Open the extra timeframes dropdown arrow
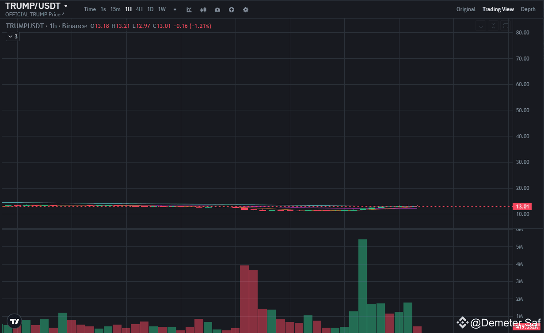The width and height of the screenshot is (544, 333). 175,9
